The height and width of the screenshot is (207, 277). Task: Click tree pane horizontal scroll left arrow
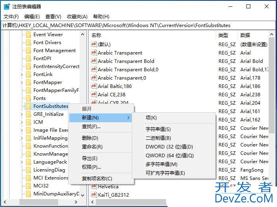5,202
